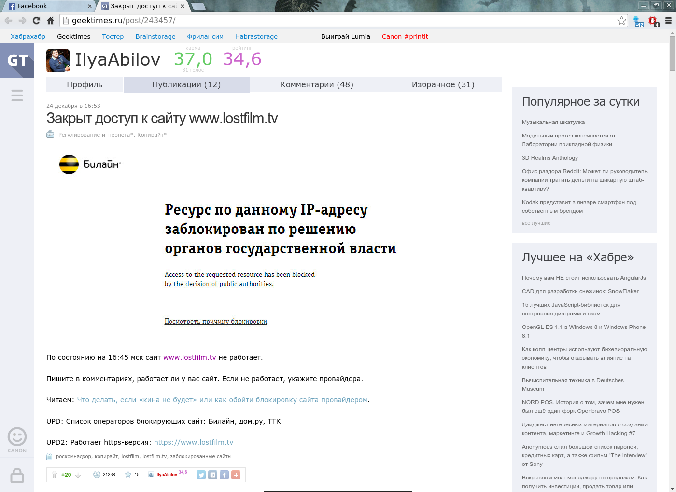676x492 pixels.
Task: Click the browser forward arrow
Action: (22, 21)
